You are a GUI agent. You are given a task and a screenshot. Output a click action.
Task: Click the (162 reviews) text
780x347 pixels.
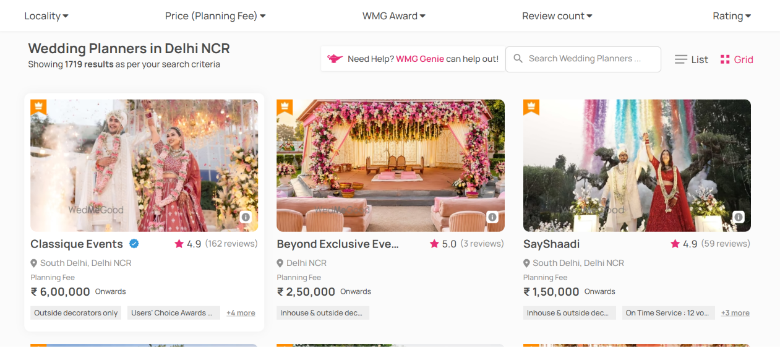coord(231,244)
